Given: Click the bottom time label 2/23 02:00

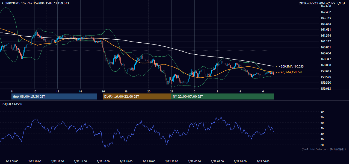Looking at the screenshot, I should [217, 162].
